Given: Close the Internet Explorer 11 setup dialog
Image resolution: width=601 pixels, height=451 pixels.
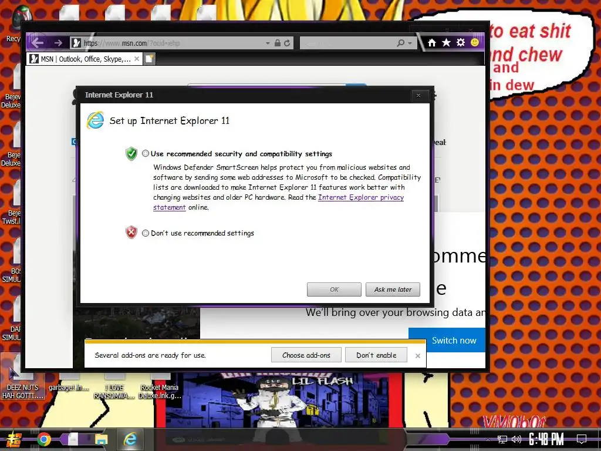Looking at the screenshot, I should coord(418,96).
